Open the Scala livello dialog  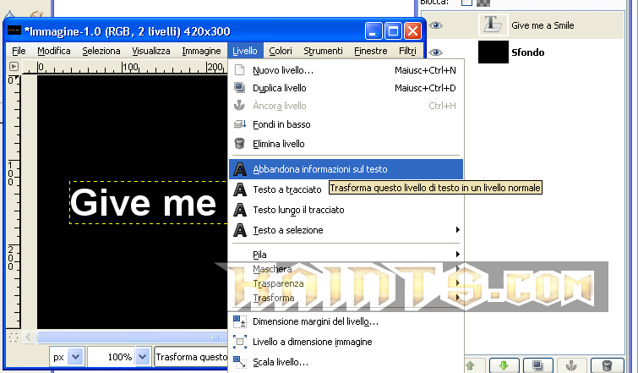(x=346, y=362)
